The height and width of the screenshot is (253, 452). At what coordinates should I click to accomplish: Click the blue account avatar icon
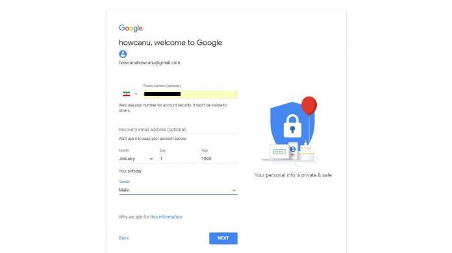[123, 54]
